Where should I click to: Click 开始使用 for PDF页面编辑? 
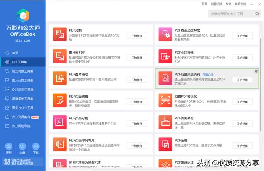(137, 102)
